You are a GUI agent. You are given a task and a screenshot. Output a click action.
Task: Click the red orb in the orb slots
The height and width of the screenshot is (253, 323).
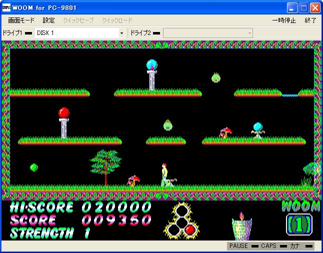click(189, 229)
